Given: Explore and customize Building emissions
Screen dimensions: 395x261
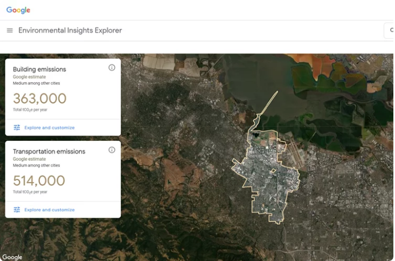Looking at the screenshot, I should point(50,127).
